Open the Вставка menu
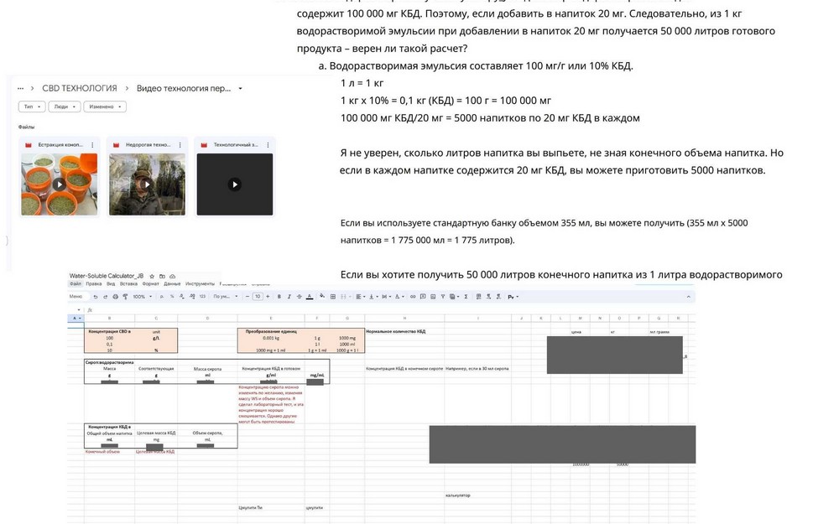Viewport: 839px width, 524px height. (x=129, y=284)
